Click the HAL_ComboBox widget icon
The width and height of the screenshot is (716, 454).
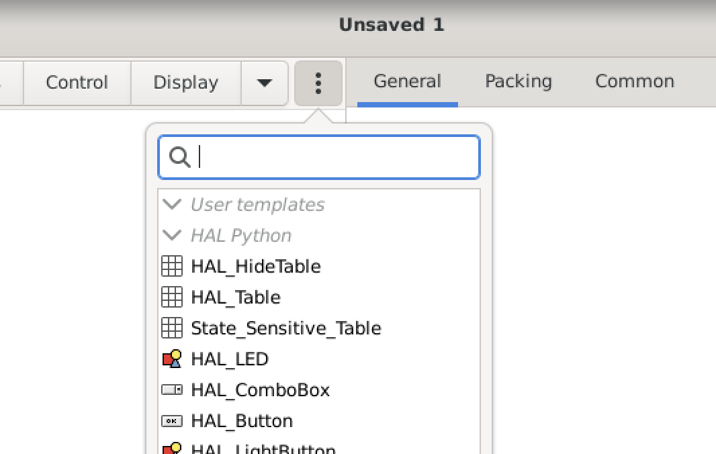[172, 390]
